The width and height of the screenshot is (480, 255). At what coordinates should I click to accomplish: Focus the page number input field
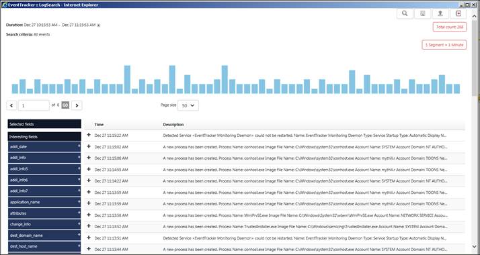click(34, 105)
